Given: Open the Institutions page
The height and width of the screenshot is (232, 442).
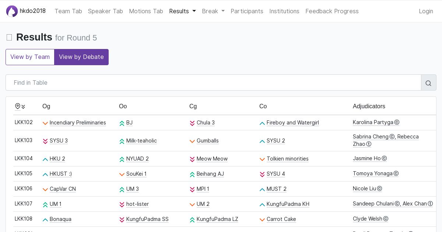Looking at the screenshot, I should (x=284, y=11).
